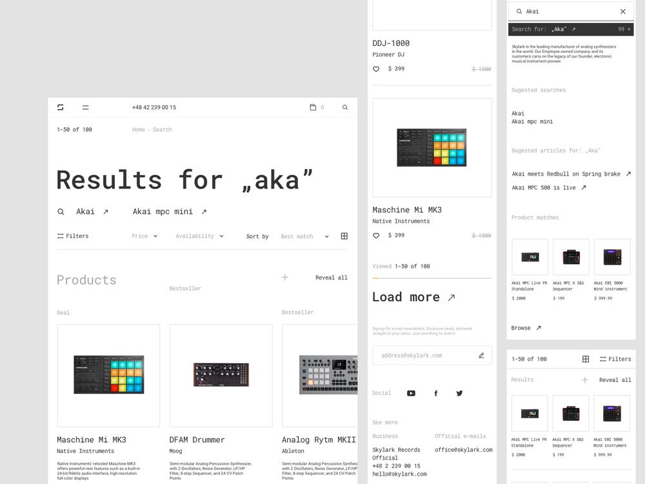Toggle favorite heart on DDJ-1000
This screenshot has height=484, width=645.
pyautogui.click(x=376, y=69)
